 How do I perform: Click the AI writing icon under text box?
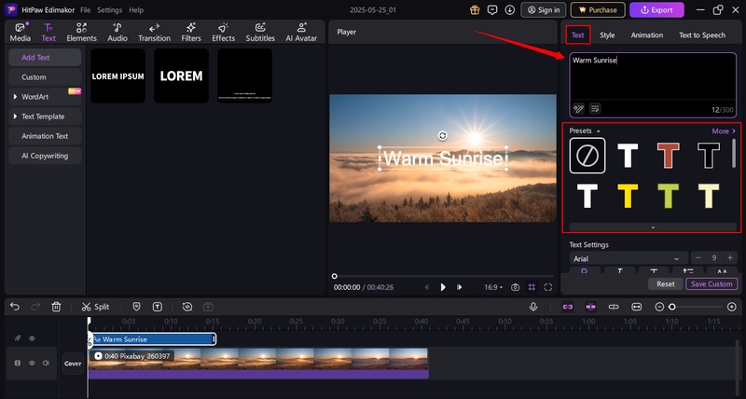coord(578,109)
